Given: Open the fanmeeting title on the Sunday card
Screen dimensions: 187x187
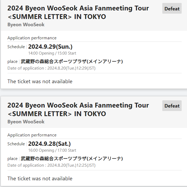Looking at the screenshot, I should click(x=78, y=12).
